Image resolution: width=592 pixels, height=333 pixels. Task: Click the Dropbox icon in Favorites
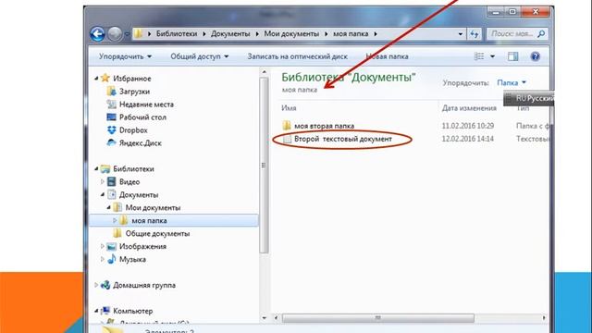pos(111,129)
